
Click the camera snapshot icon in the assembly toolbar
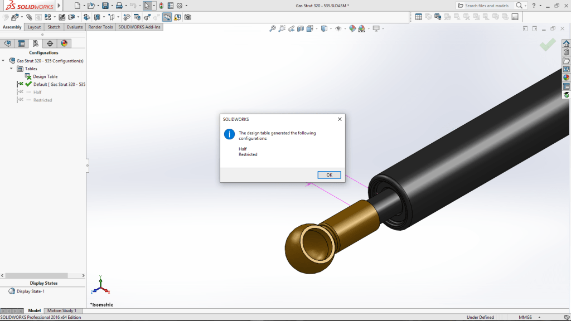point(187,17)
